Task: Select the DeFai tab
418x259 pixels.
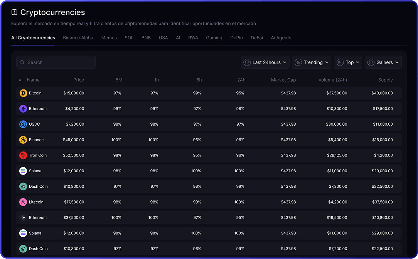Action: pos(257,38)
